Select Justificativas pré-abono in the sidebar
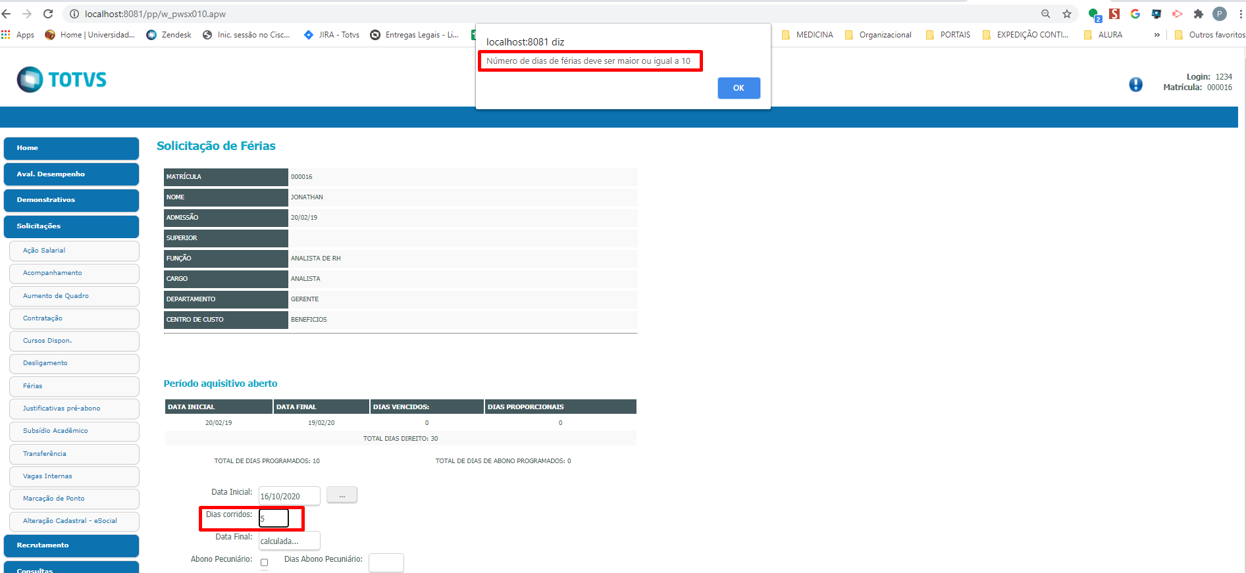Viewport: 1246px width, 573px height. coord(74,409)
